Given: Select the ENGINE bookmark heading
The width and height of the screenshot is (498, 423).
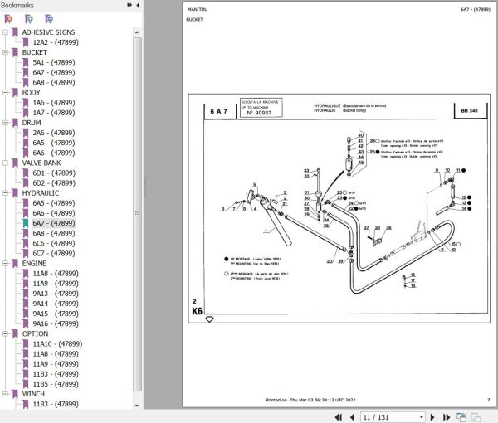Looking at the screenshot, I should click(x=34, y=264).
